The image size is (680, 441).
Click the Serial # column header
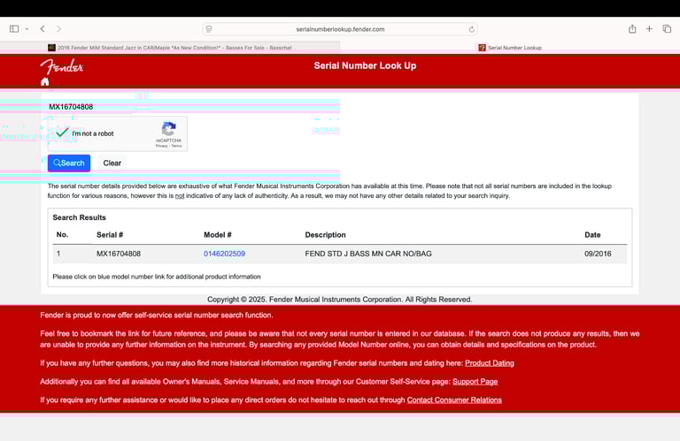110,234
